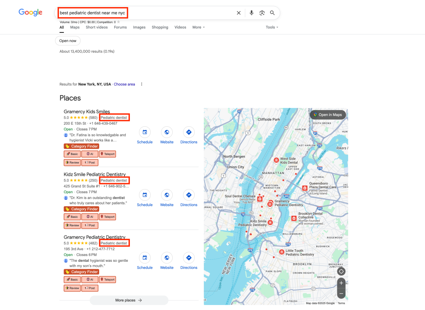Start voice search with the microphone icon
Screen dimensions: 425x310
tap(252, 13)
